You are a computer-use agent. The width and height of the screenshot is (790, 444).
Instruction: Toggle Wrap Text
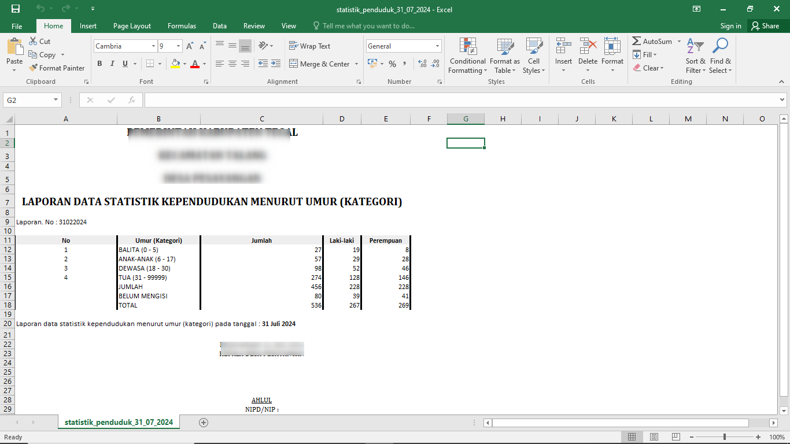(x=309, y=46)
